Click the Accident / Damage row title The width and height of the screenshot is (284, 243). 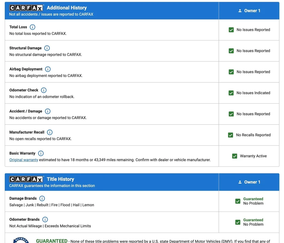(26, 111)
